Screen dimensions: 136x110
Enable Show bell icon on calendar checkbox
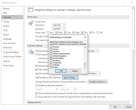pyautogui.click(x=36, y=97)
